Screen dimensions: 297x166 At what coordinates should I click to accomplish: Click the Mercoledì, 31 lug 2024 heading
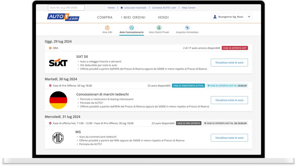(63, 117)
